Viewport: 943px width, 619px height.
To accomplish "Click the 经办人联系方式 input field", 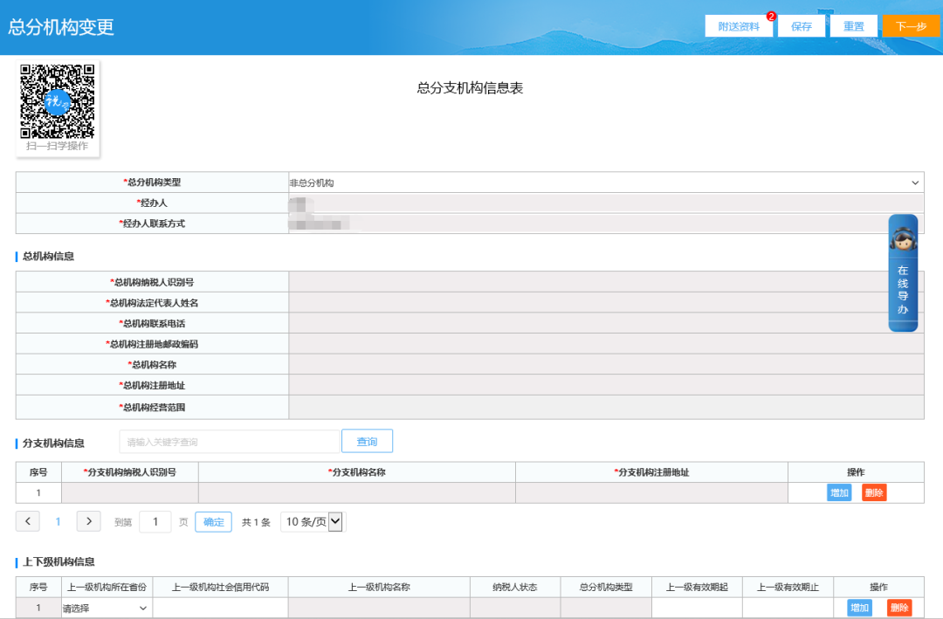I will tap(606, 224).
